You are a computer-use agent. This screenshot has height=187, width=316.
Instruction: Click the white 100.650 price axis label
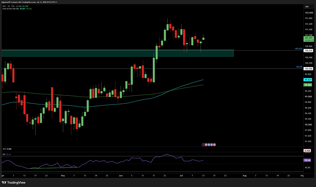tap(309, 51)
